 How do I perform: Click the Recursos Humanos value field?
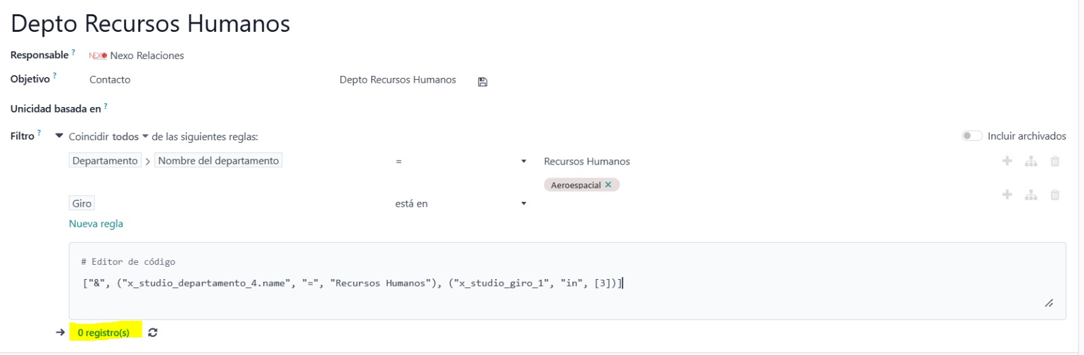tap(587, 161)
